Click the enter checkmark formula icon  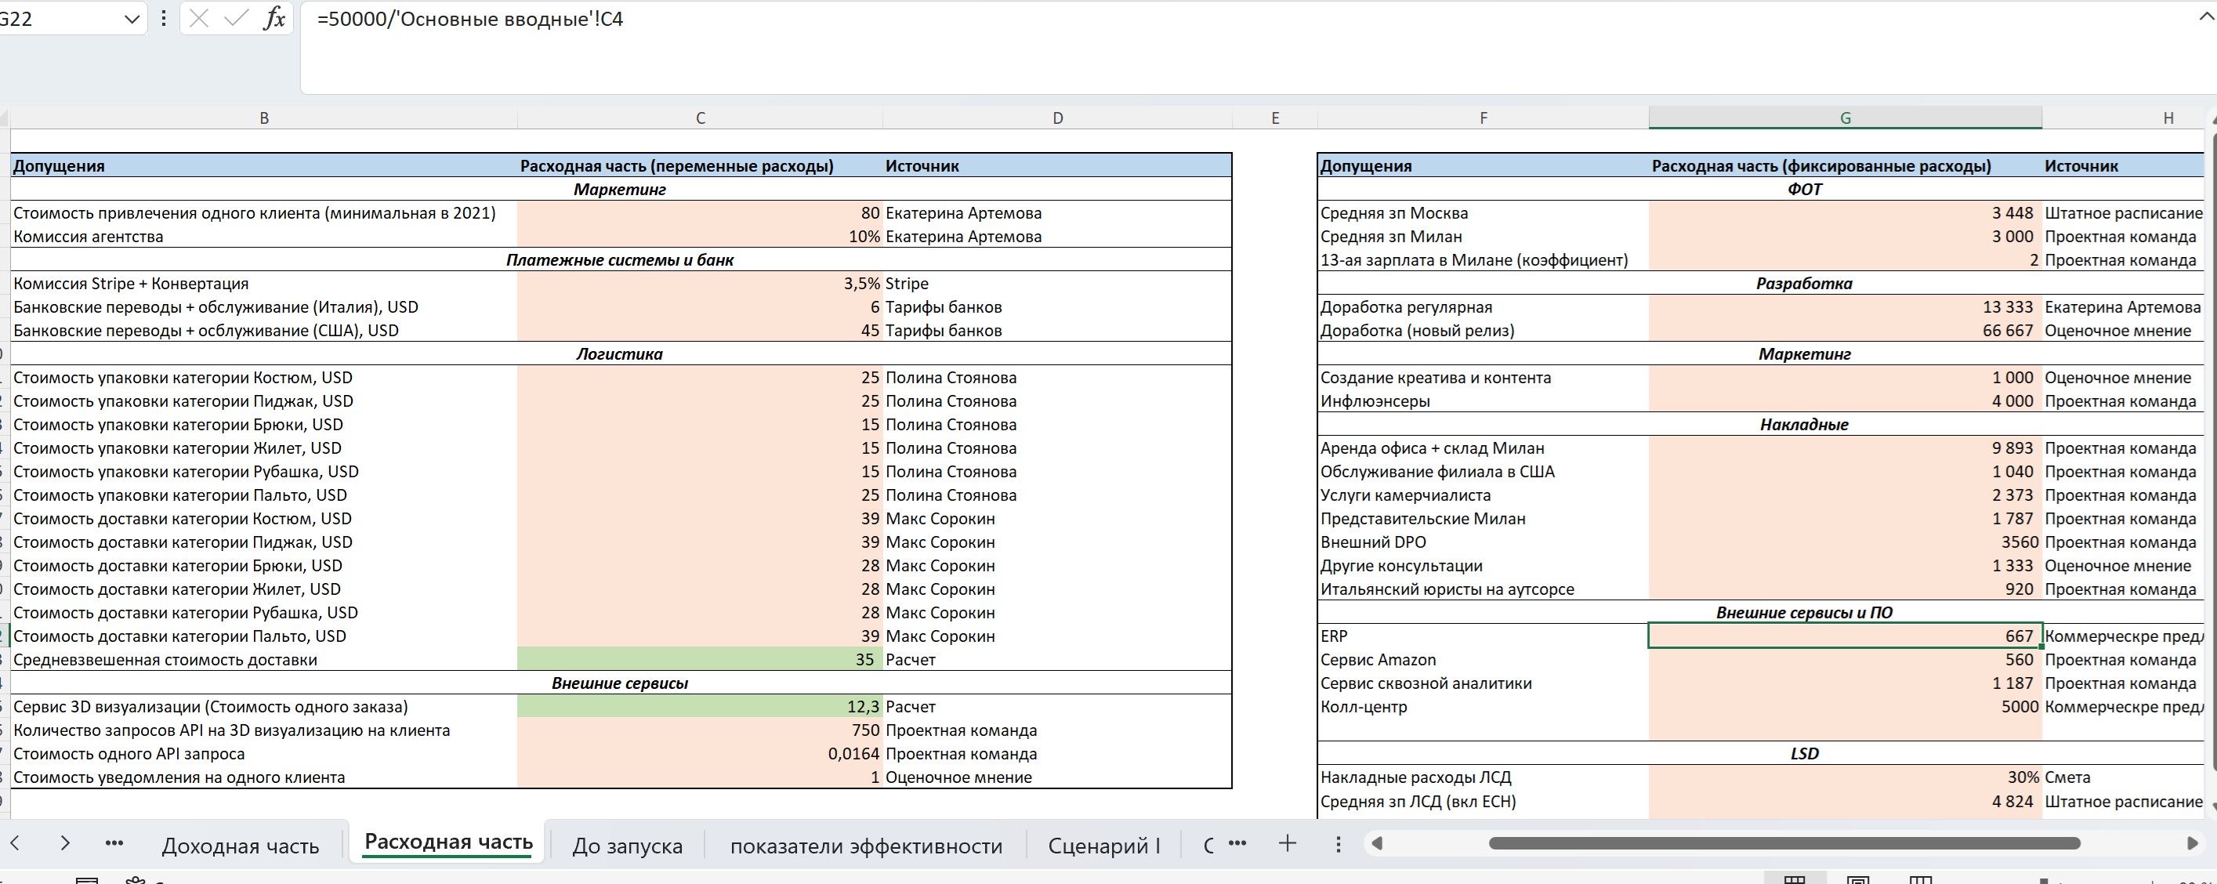(x=235, y=19)
